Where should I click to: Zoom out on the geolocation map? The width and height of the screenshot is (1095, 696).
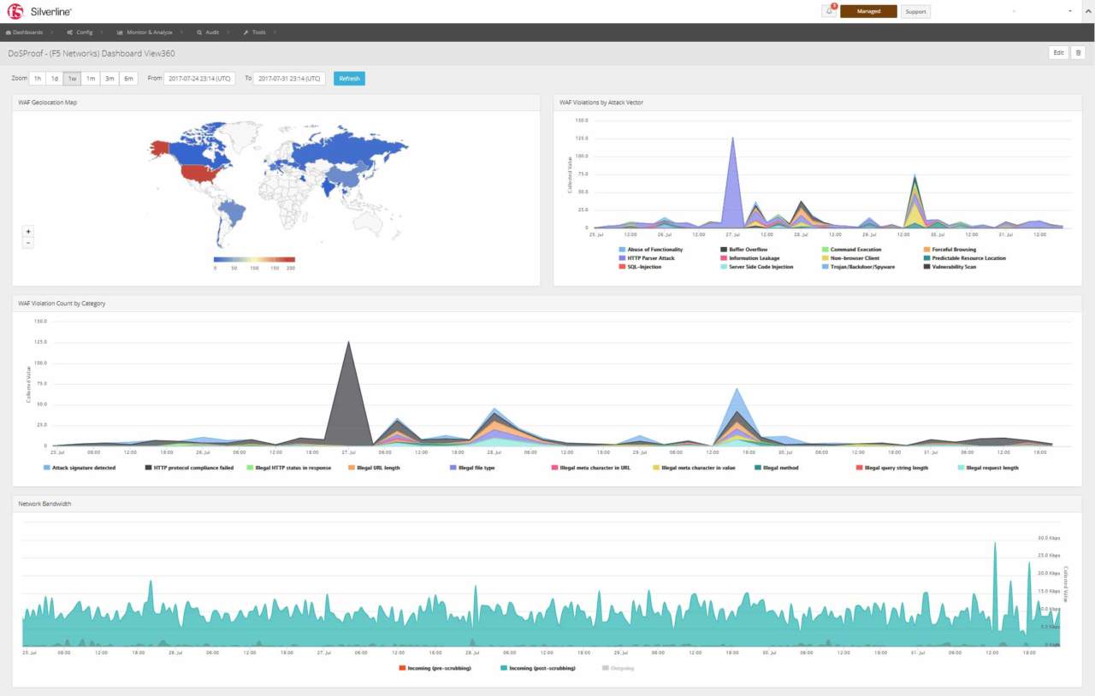point(28,243)
